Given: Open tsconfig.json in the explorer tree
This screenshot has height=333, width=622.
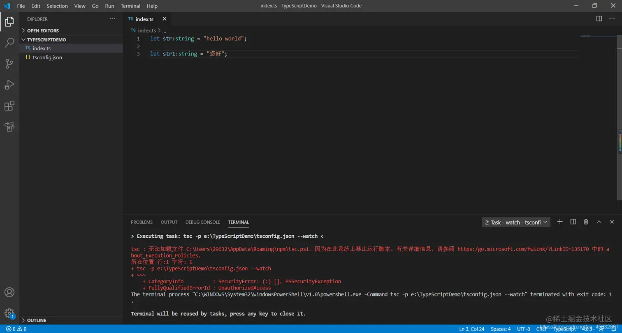Looking at the screenshot, I should pos(71,57).
